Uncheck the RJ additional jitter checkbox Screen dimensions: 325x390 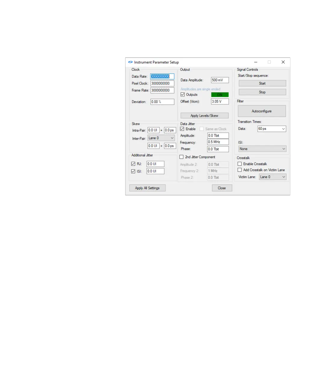[133, 164]
